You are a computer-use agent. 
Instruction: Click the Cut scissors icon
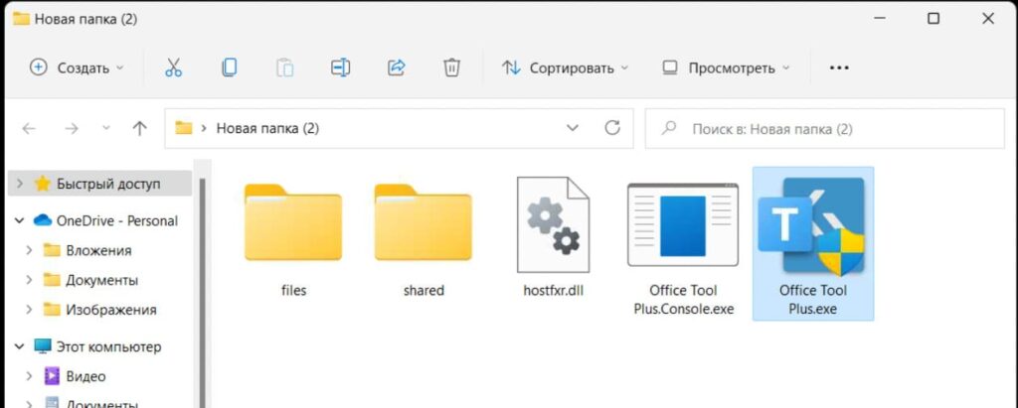(x=173, y=68)
